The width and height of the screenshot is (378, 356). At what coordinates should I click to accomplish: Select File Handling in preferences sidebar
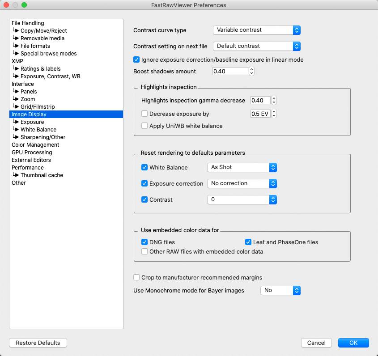tap(28, 23)
